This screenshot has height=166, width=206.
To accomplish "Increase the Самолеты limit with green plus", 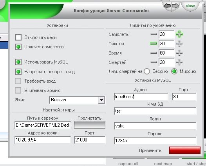I will pos(179,34).
